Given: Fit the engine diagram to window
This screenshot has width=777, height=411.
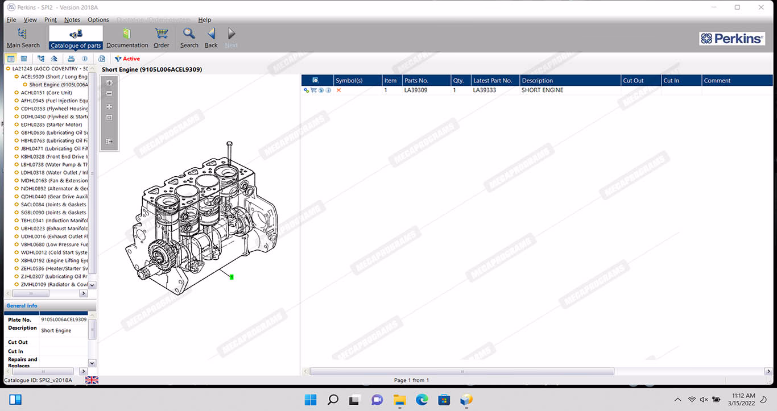Looking at the screenshot, I should click(x=109, y=107).
